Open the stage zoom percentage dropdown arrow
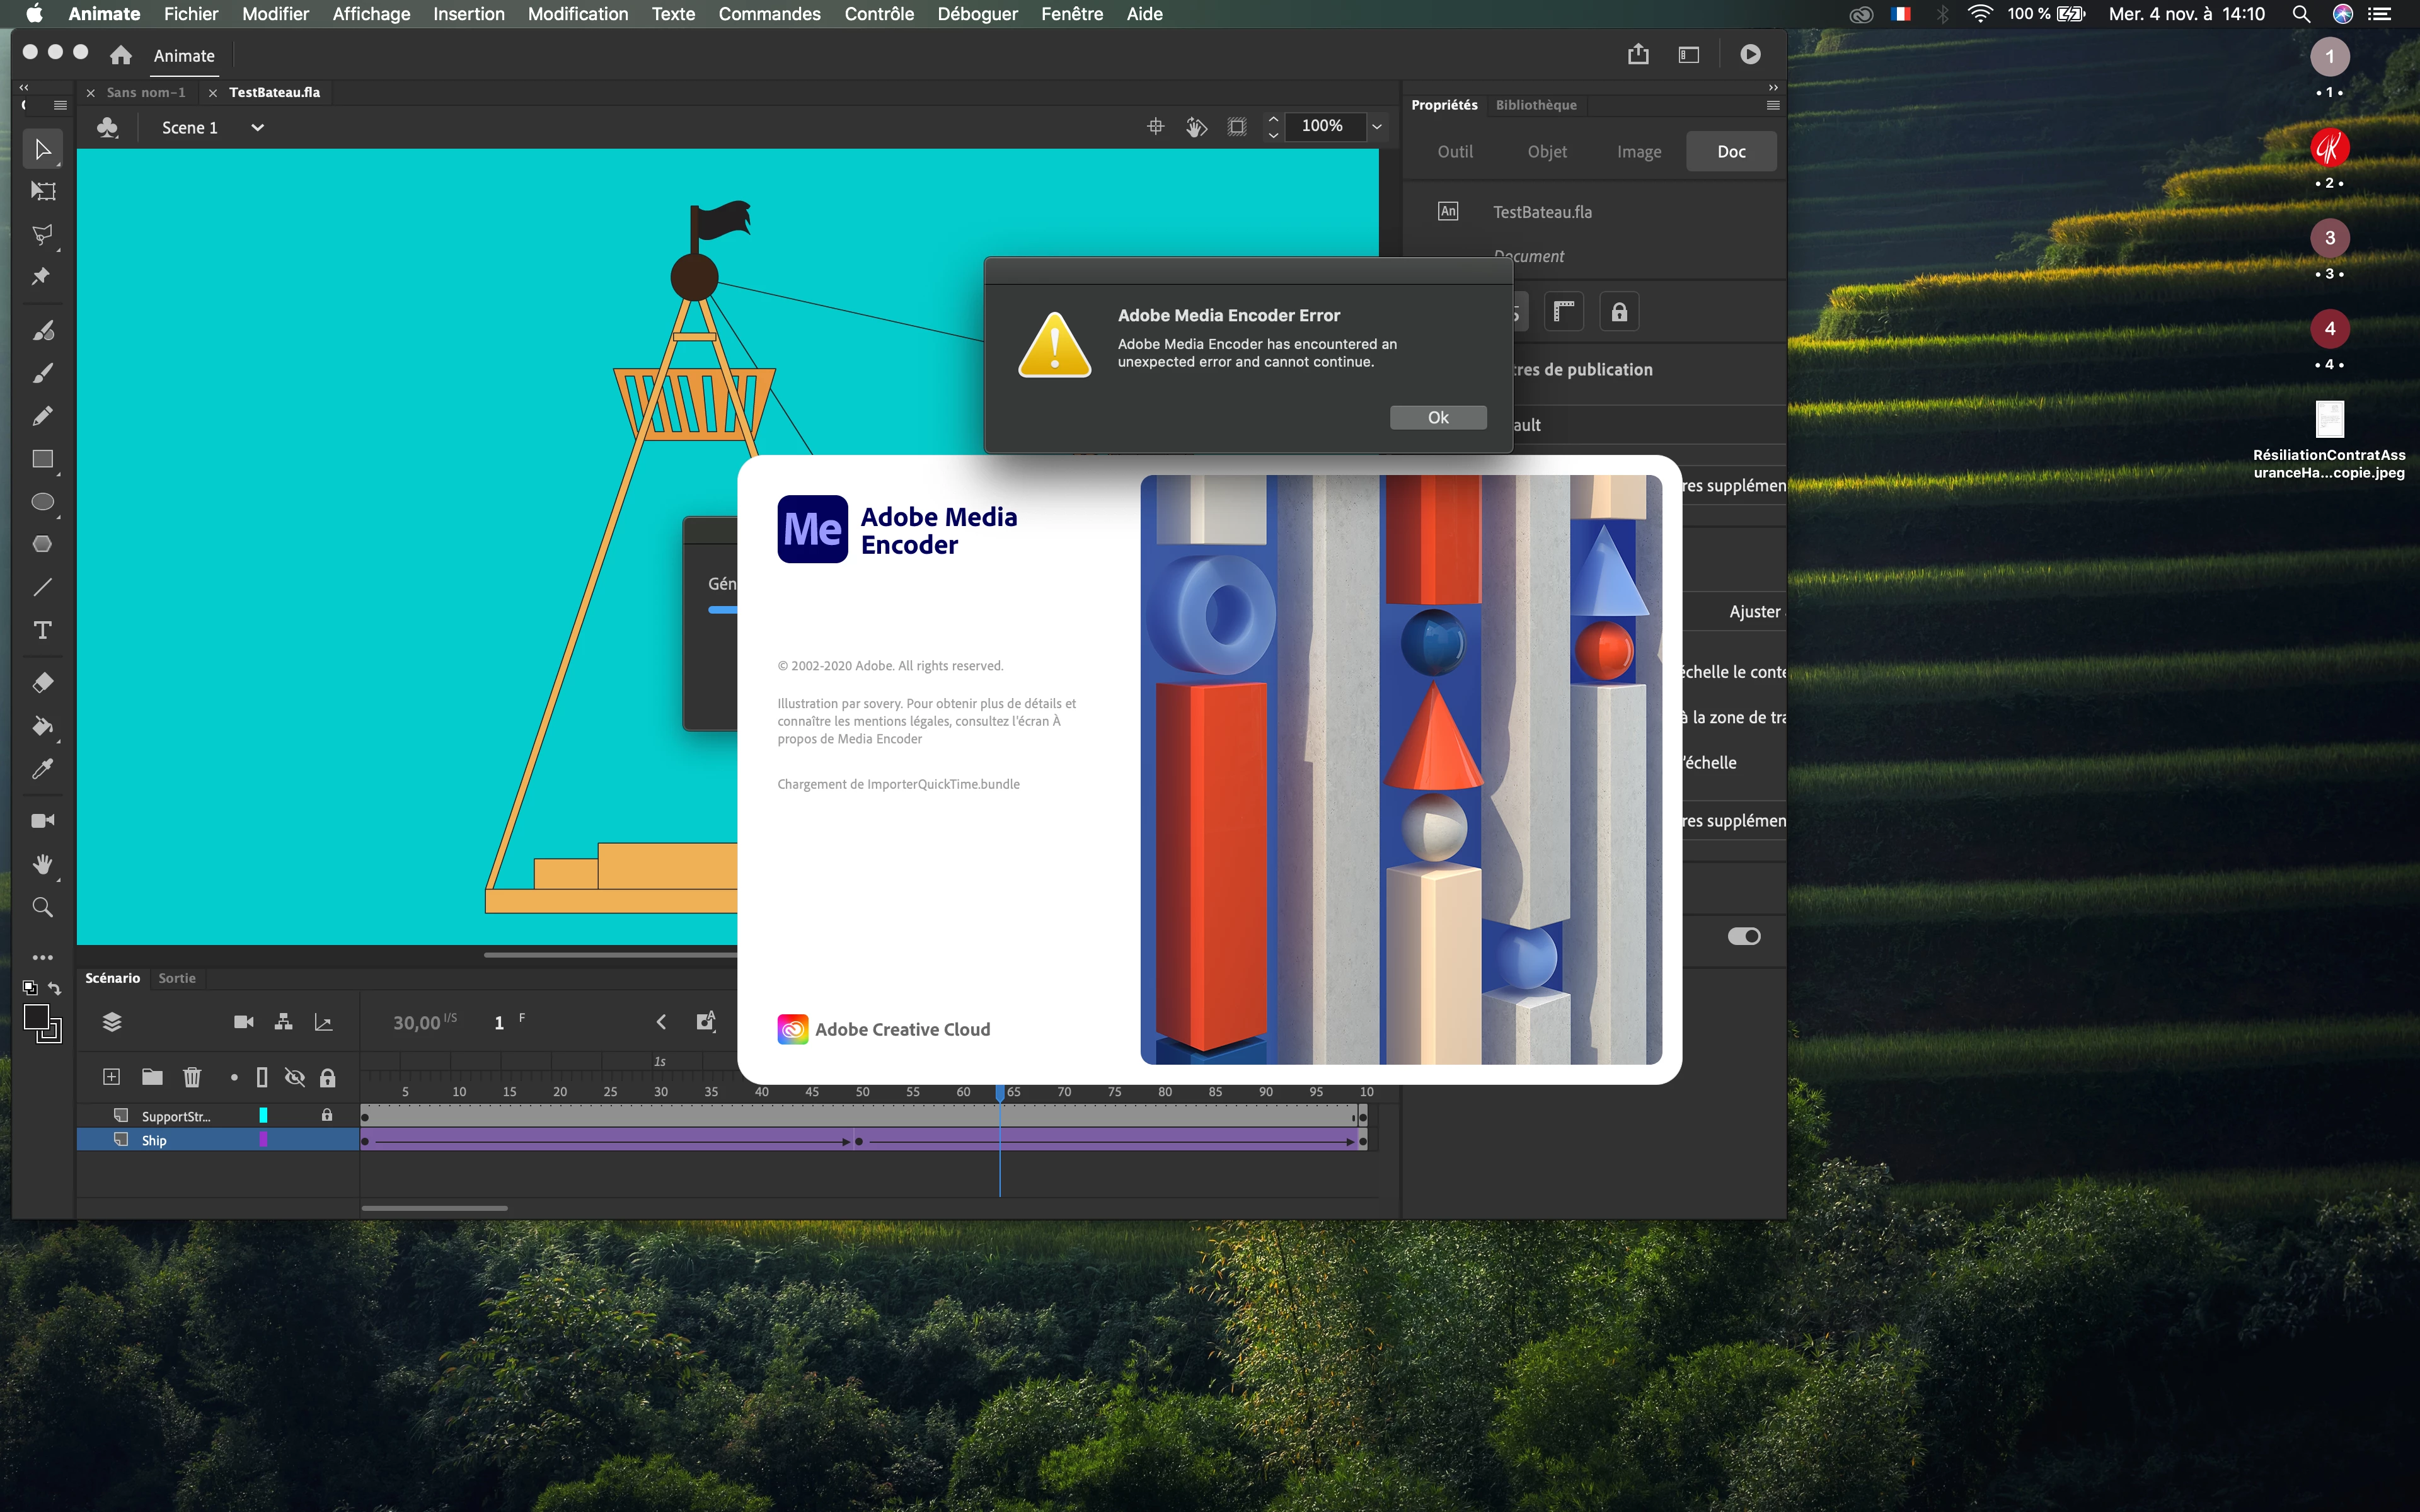The height and width of the screenshot is (1512, 2420). point(1377,126)
